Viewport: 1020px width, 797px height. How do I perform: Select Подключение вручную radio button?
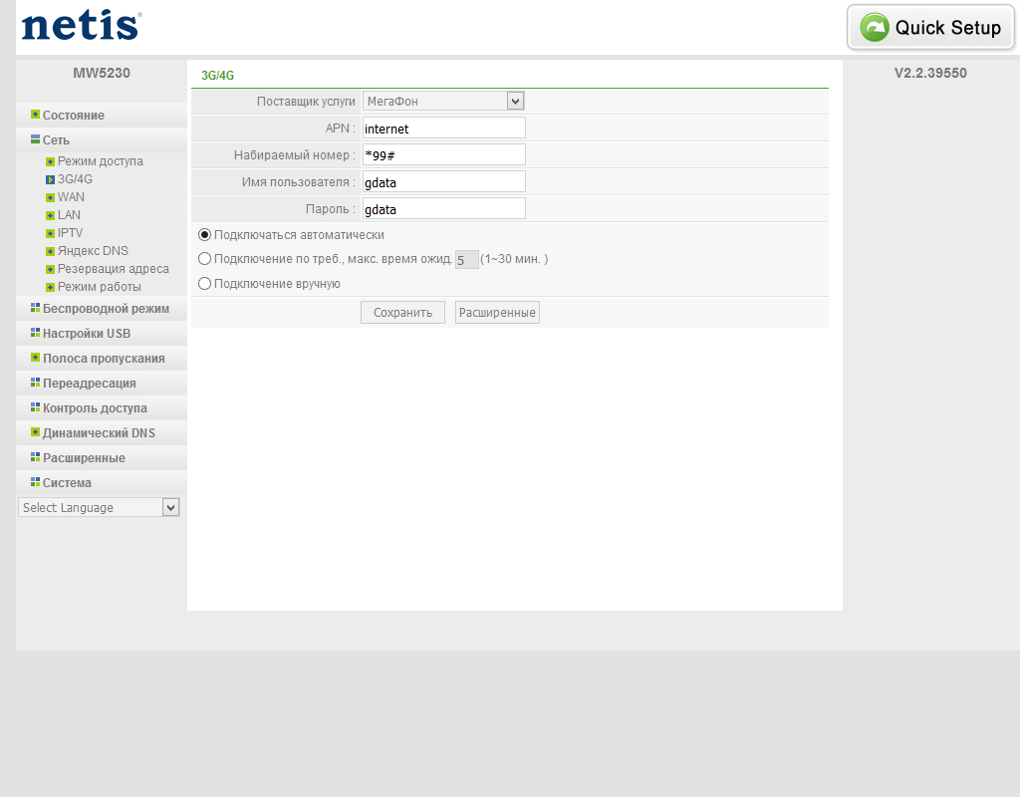click(204, 284)
